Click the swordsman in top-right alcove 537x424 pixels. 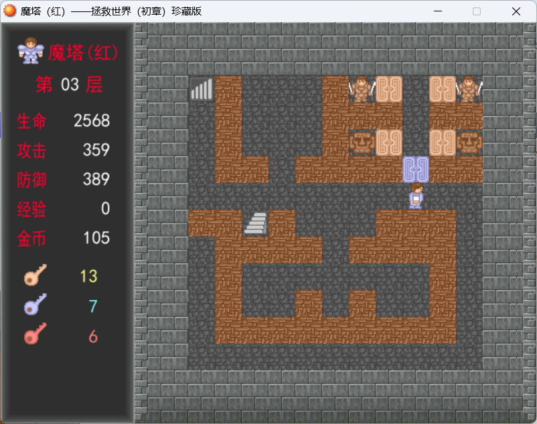(469, 89)
